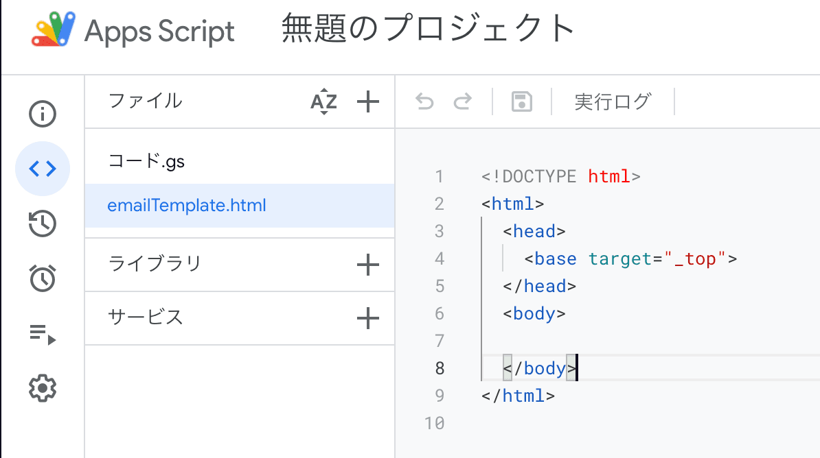Viewport: 820px width, 458px height.
Task: Click line number 10 in the gutter
Action: click(435, 423)
